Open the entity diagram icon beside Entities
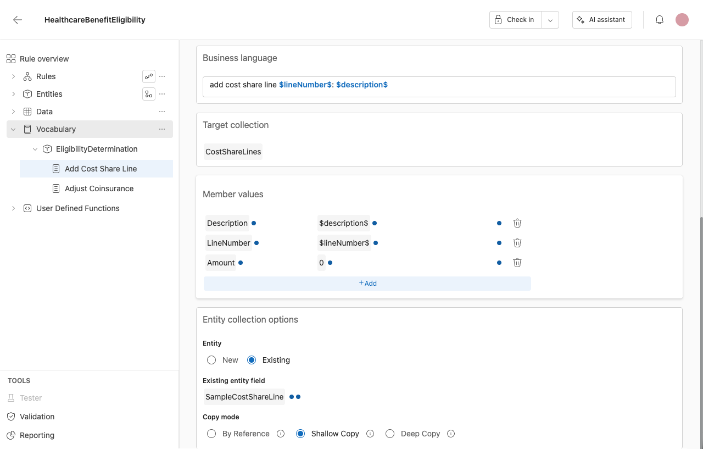 tap(149, 94)
